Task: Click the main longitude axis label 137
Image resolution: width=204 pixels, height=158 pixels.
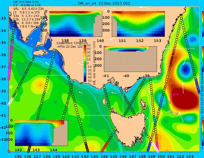Action: tap(37, 156)
